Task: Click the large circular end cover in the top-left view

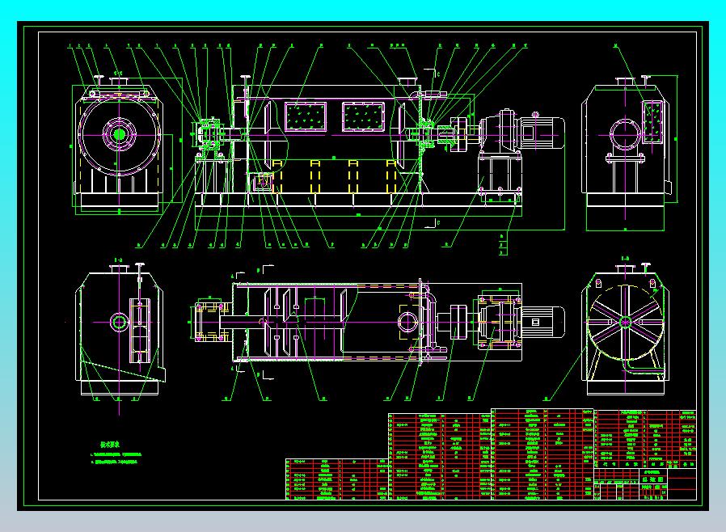Action: [x=120, y=135]
